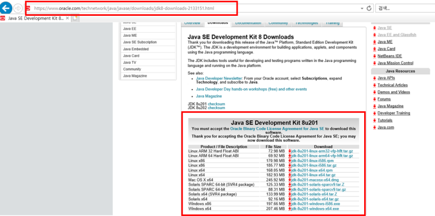
Task: Switch to the Downloads tab
Action: 218,23
